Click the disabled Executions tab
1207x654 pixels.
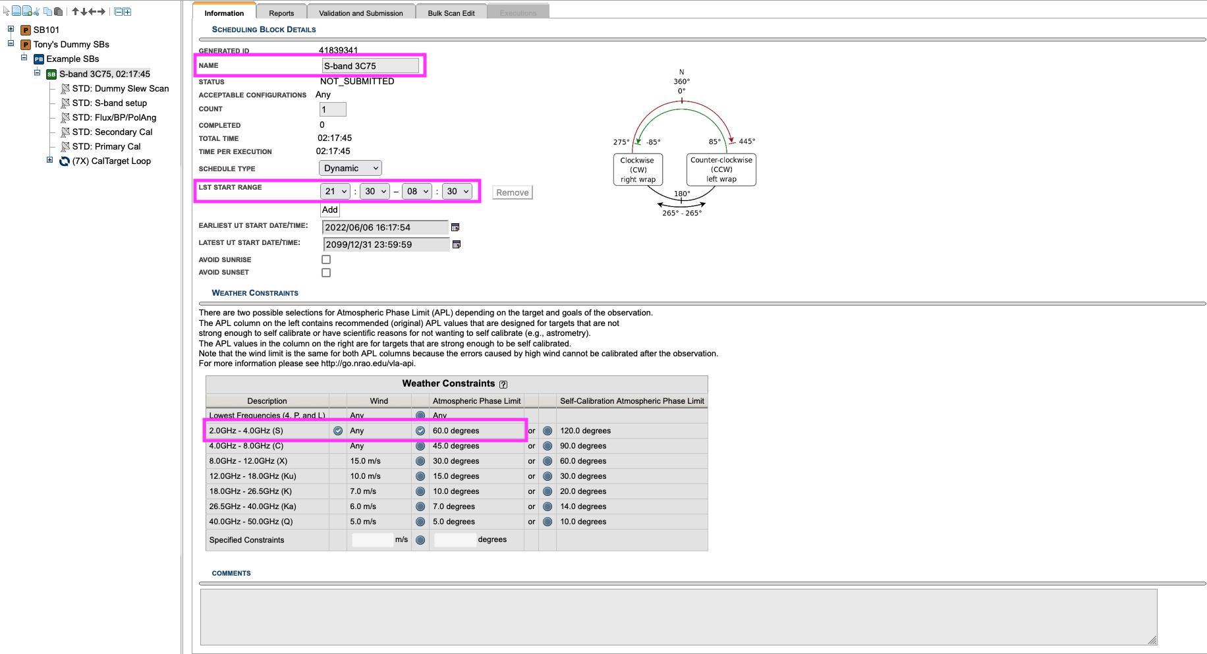pos(518,13)
